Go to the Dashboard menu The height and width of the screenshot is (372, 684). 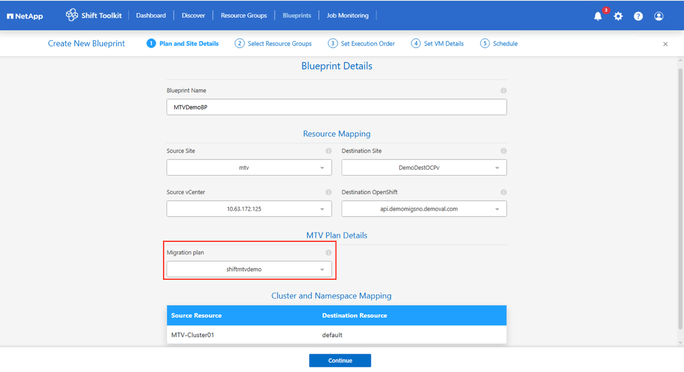click(x=151, y=15)
